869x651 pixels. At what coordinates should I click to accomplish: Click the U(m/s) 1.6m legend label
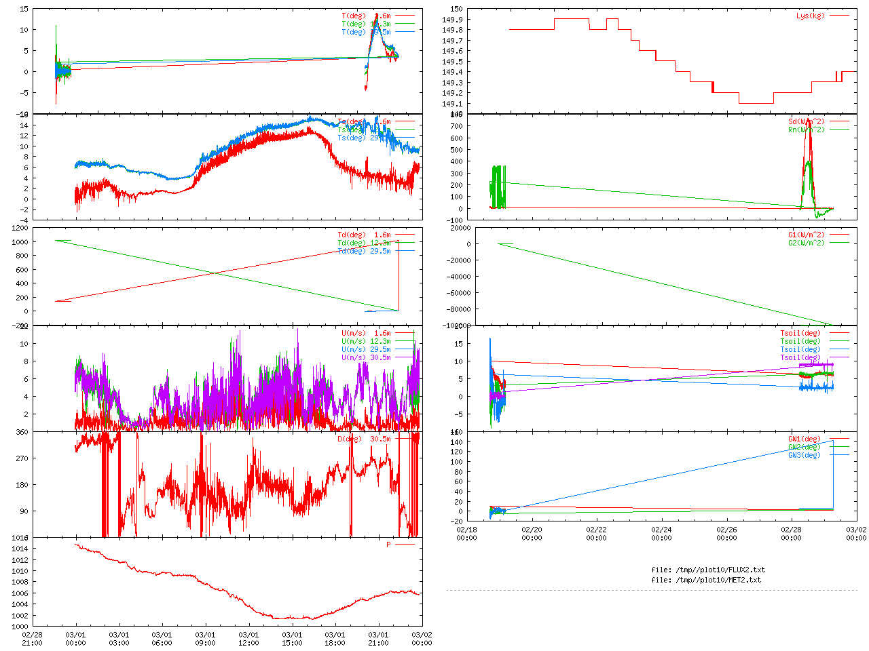[x=366, y=333]
